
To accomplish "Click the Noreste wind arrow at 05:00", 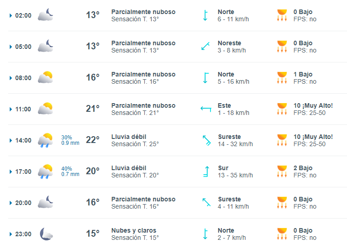I will (x=205, y=46).
